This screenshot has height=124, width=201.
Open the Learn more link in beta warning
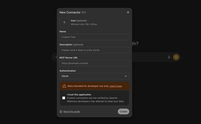point(116,86)
